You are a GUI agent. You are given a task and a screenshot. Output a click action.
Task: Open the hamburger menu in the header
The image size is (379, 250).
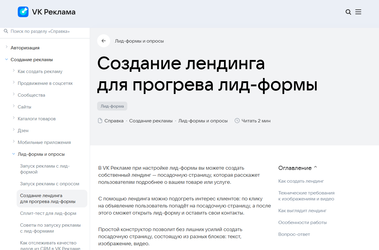[x=358, y=12]
